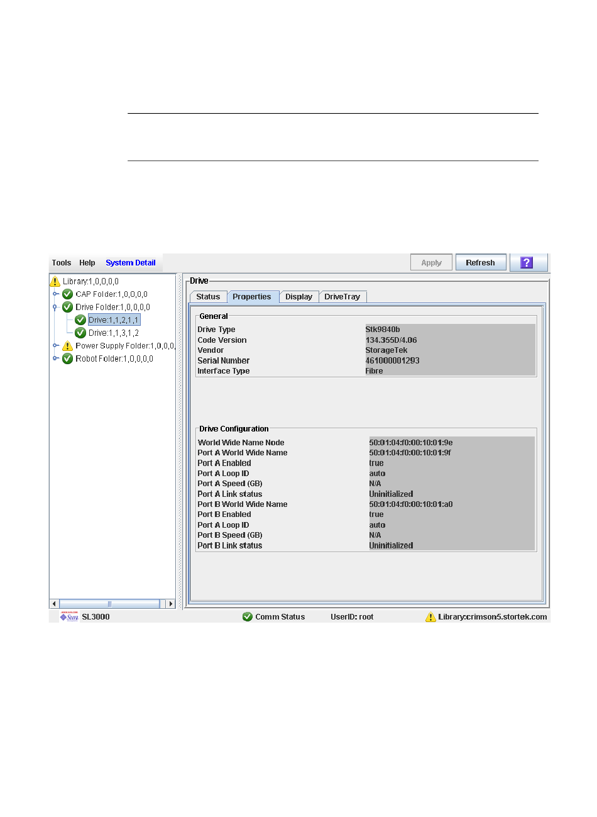Click the Code Version value 134.355D/4.06
Viewport: 597px width, 817px height.
click(x=391, y=340)
